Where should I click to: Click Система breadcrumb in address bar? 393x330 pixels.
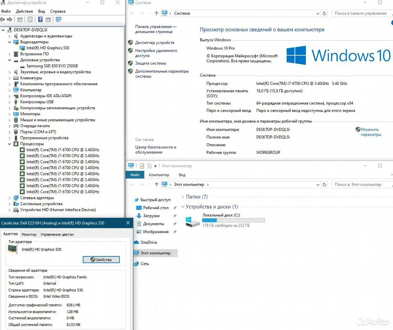click(182, 13)
